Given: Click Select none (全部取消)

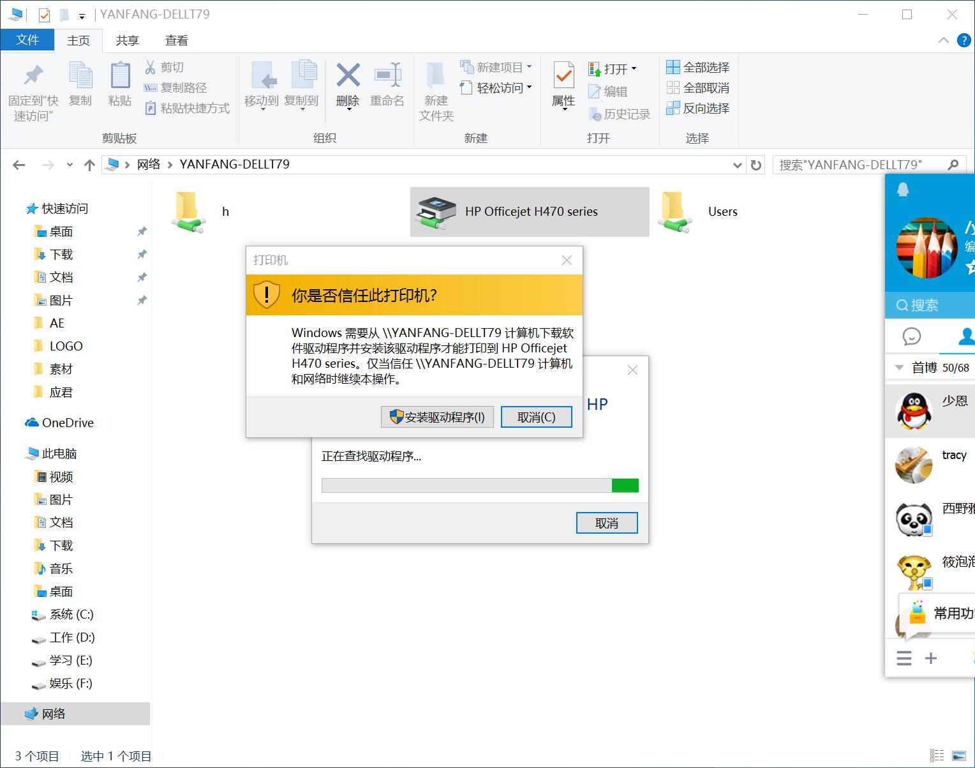Looking at the screenshot, I should (697, 87).
